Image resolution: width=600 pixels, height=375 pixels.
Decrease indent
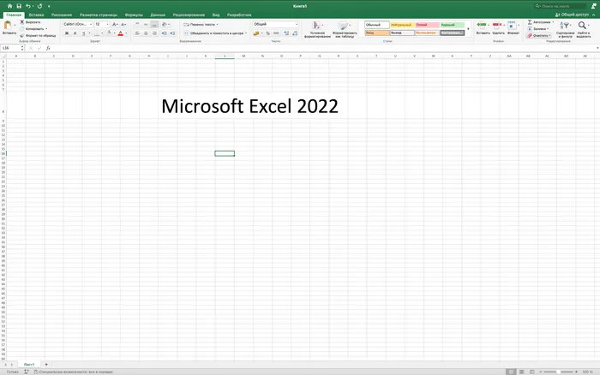164,33
